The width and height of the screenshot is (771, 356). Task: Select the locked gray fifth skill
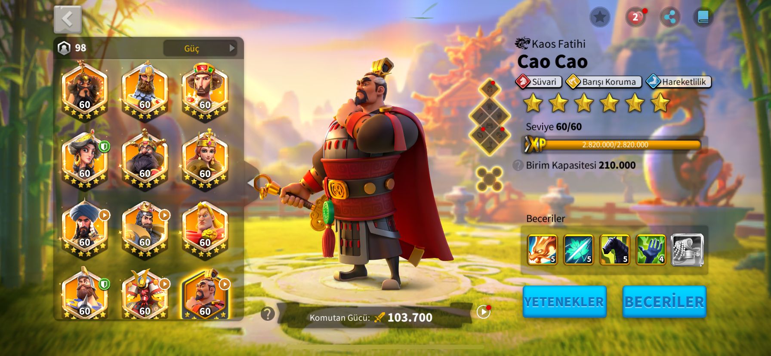pos(687,249)
